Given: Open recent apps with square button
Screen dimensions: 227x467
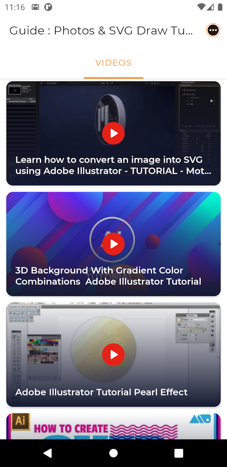Looking at the screenshot, I should 179,453.
